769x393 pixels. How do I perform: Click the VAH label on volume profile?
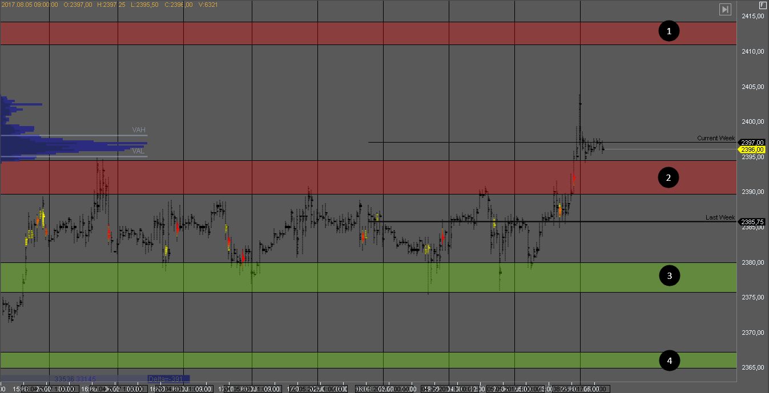click(139, 130)
